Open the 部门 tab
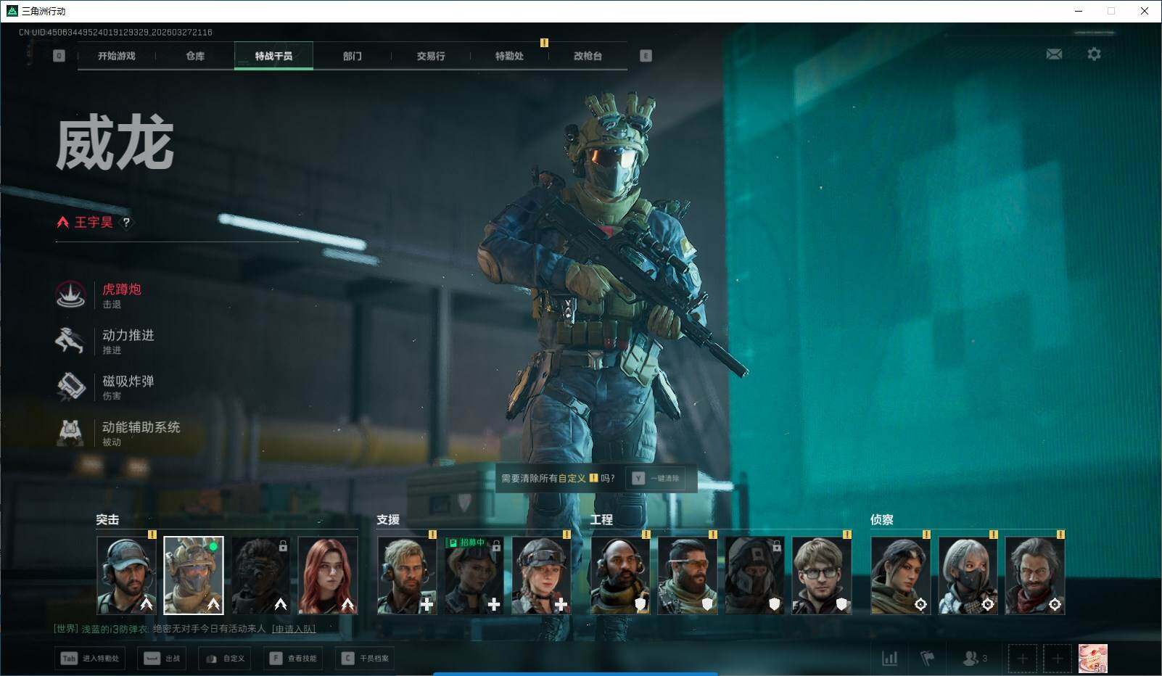The height and width of the screenshot is (676, 1162). (x=353, y=56)
